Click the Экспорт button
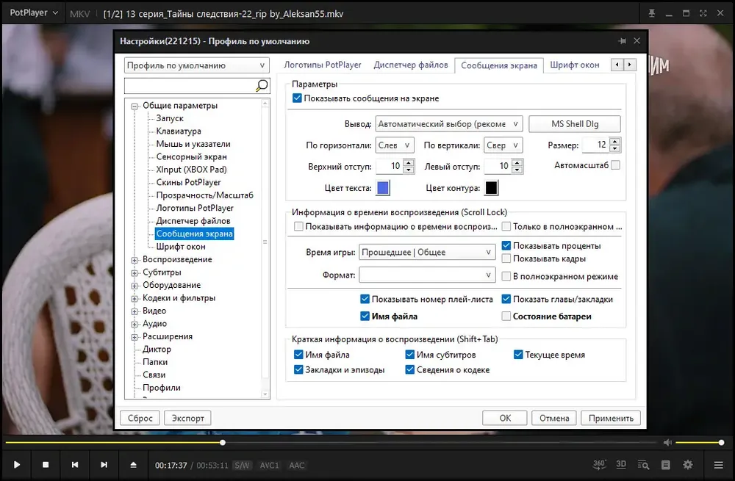735x481 pixels. (x=187, y=418)
